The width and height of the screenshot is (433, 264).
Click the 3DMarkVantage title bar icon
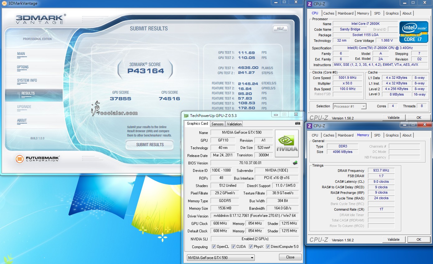coord(4,3)
